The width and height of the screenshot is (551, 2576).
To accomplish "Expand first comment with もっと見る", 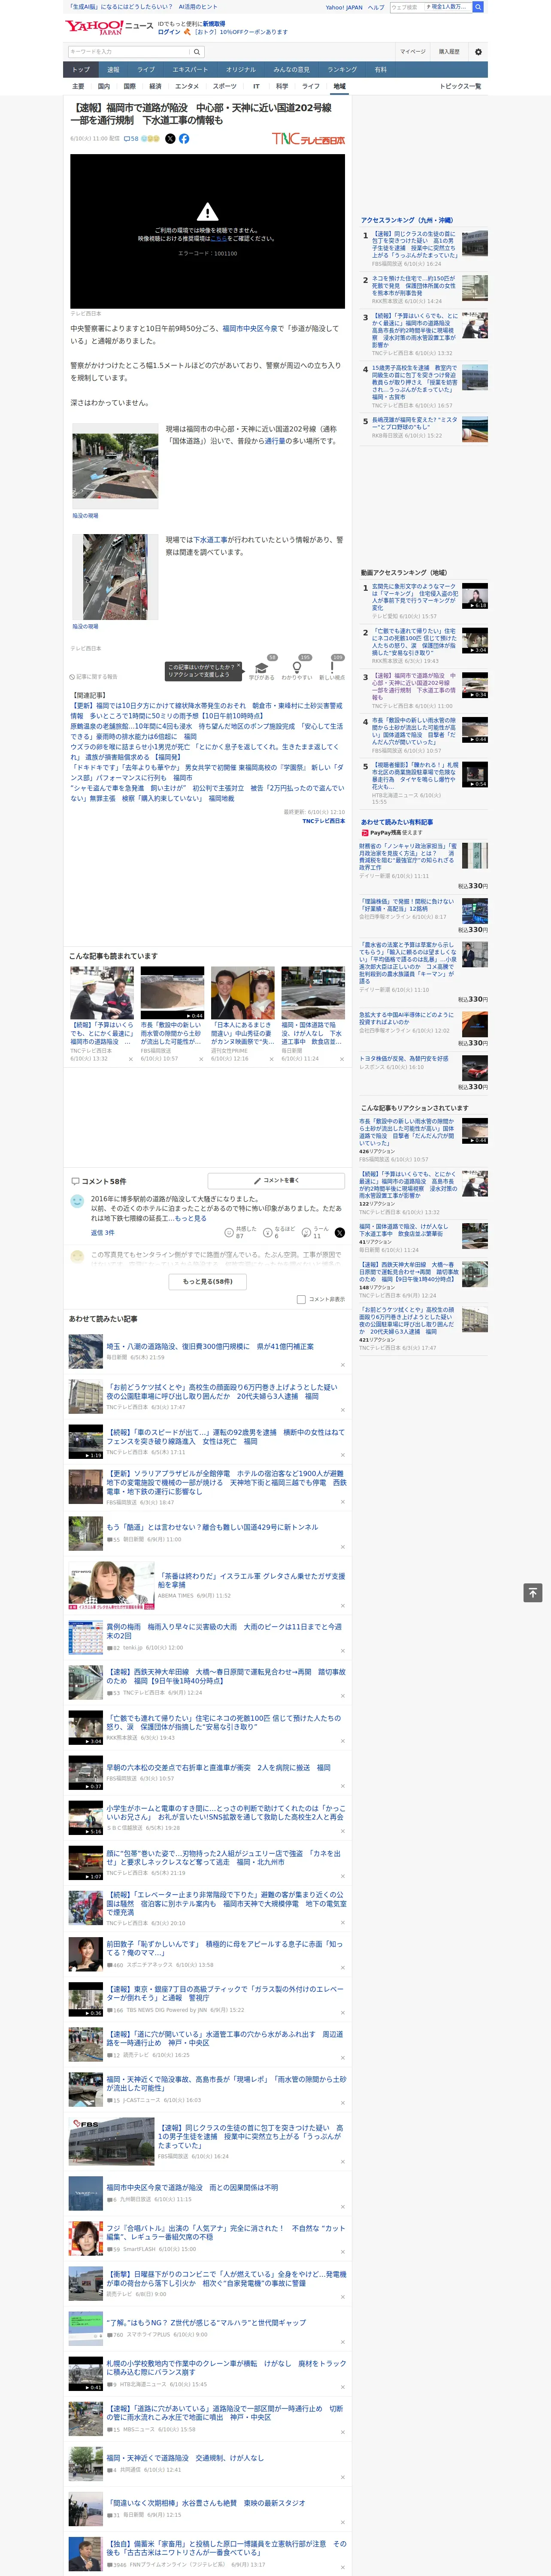I will pyautogui.click(x=192, y=1218).
